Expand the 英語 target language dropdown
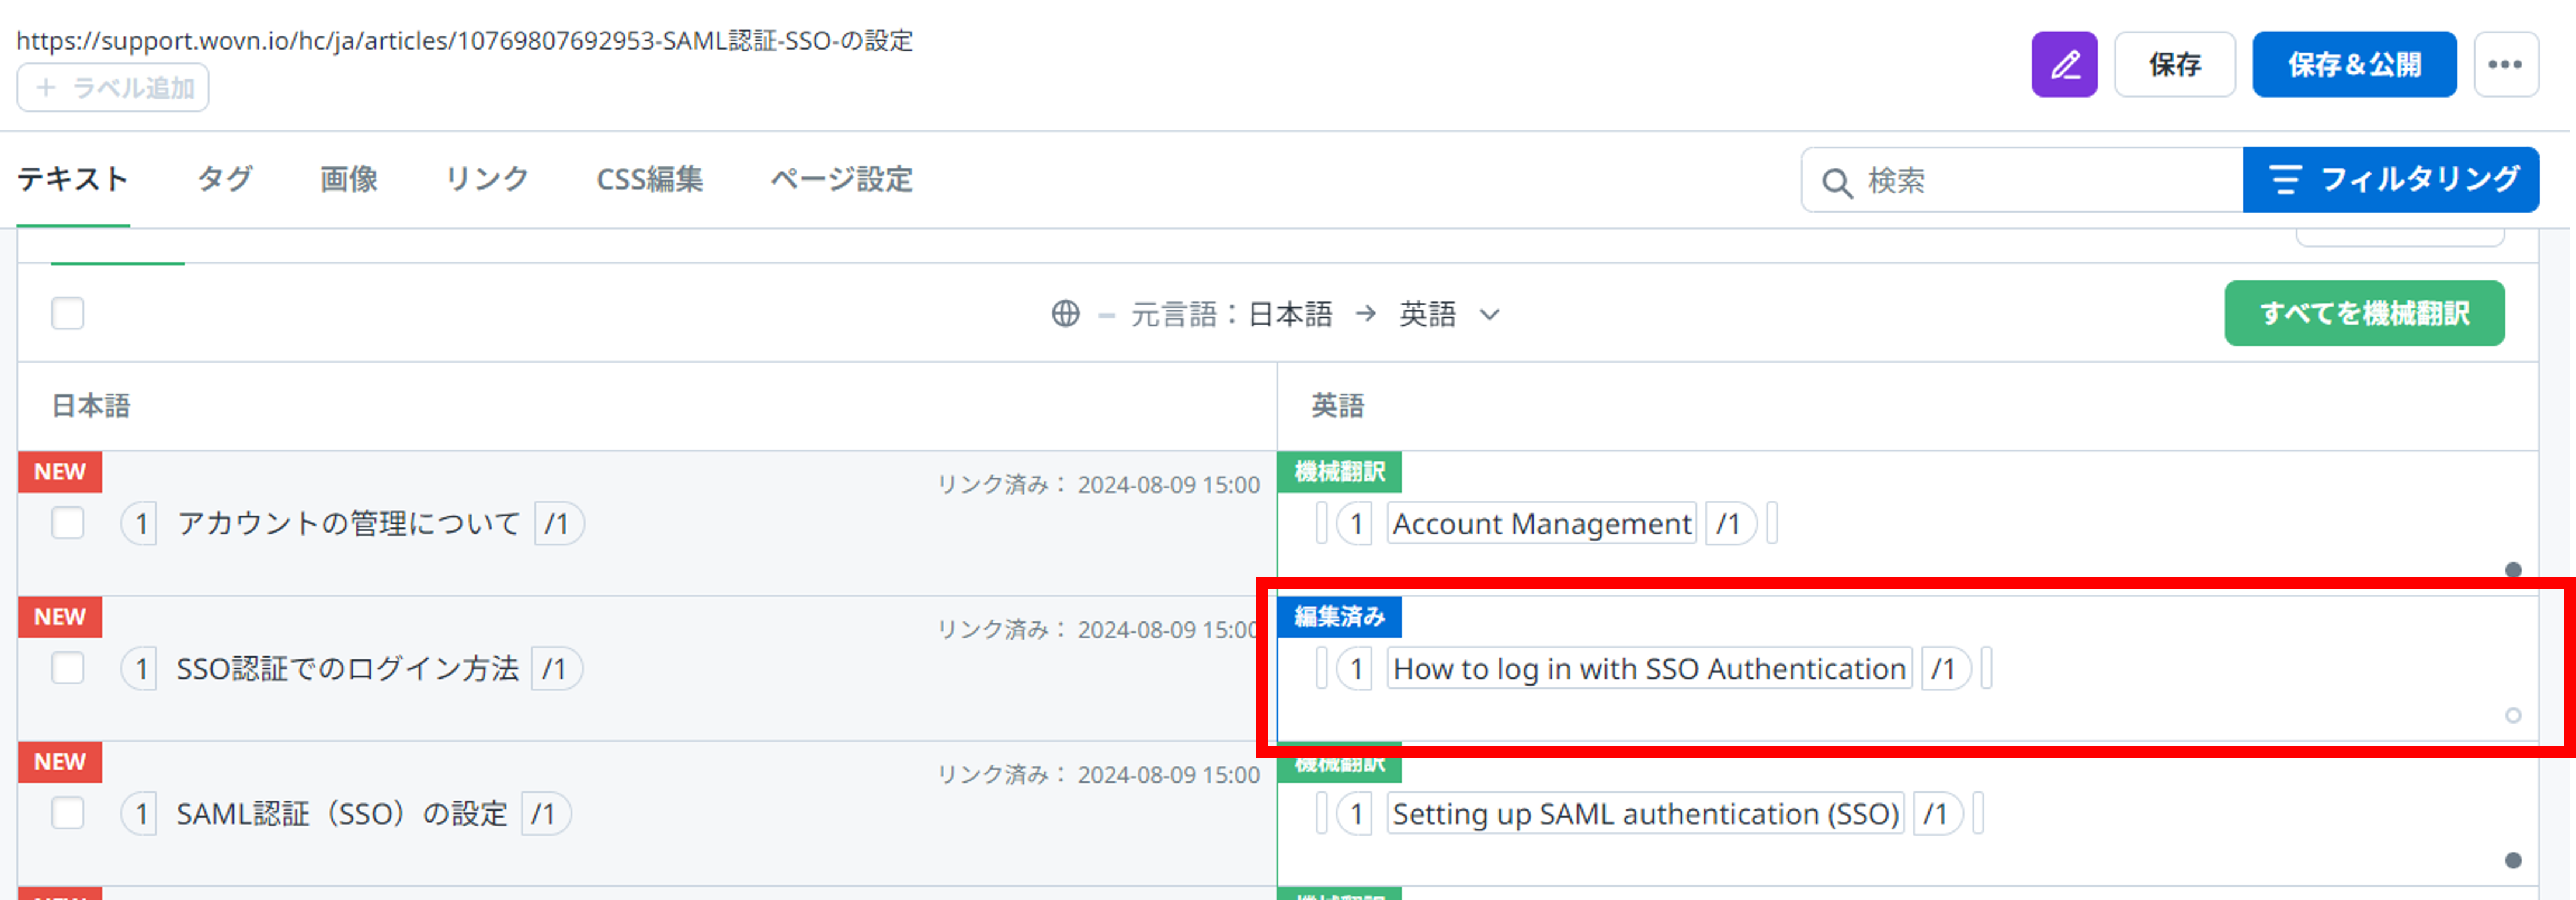Image resolution: width=2576 pixels, height=900 pixels. [1449, 314]
